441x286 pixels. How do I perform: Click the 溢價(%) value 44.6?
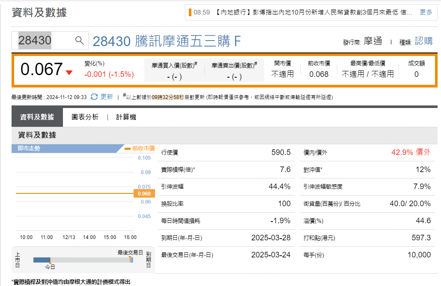coord(423,221)
